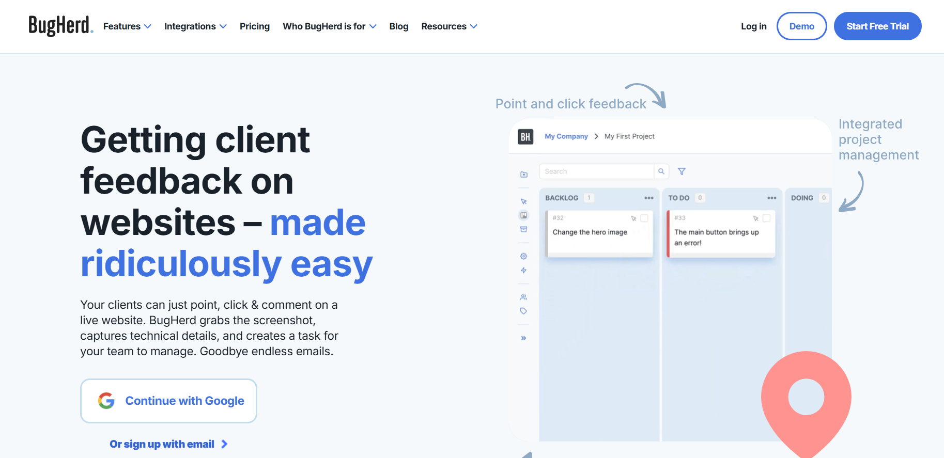Expand the Integrations dropdown menu
This screenshot has height=458, width=944.
[x=195, y=26]
